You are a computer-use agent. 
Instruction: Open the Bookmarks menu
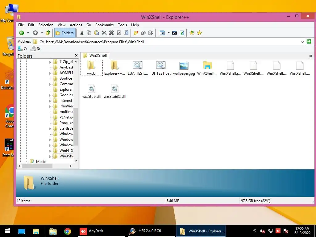point(104,25)
